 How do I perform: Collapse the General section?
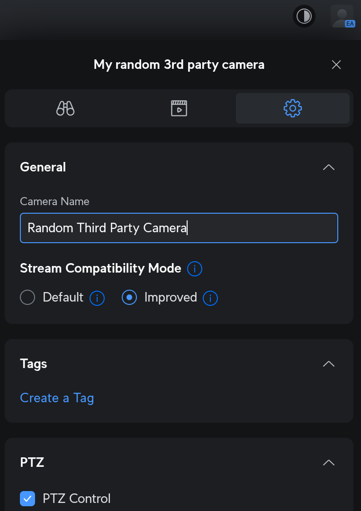pyautogui.click(x=328, y=167)
